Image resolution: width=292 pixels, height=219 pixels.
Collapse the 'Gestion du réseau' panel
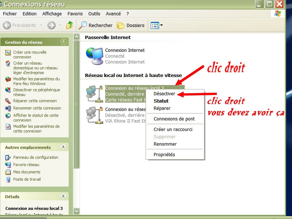64,42
